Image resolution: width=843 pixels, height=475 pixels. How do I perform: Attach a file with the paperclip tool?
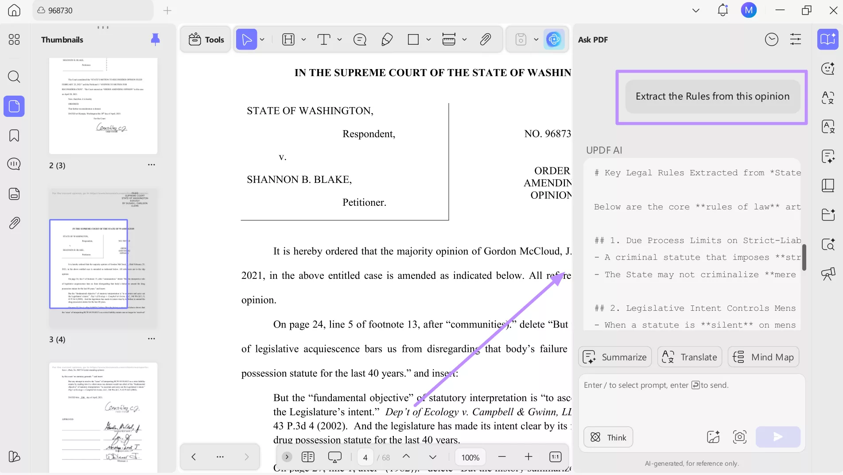pyautogui.click(x=486, y=39)
